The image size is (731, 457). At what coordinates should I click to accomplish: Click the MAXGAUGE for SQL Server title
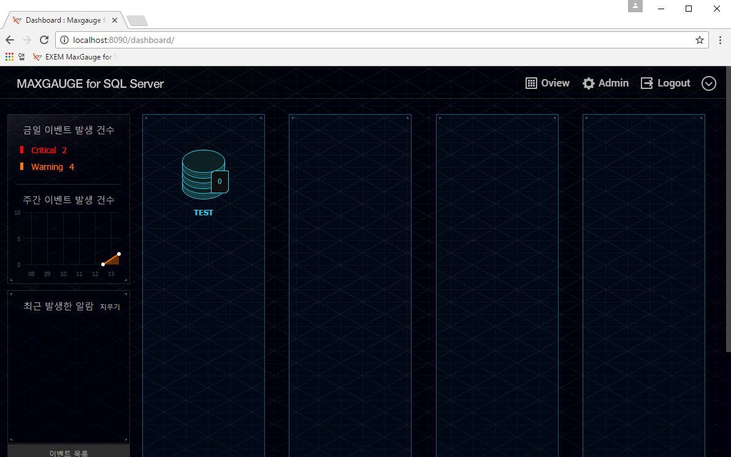(90, 84)
